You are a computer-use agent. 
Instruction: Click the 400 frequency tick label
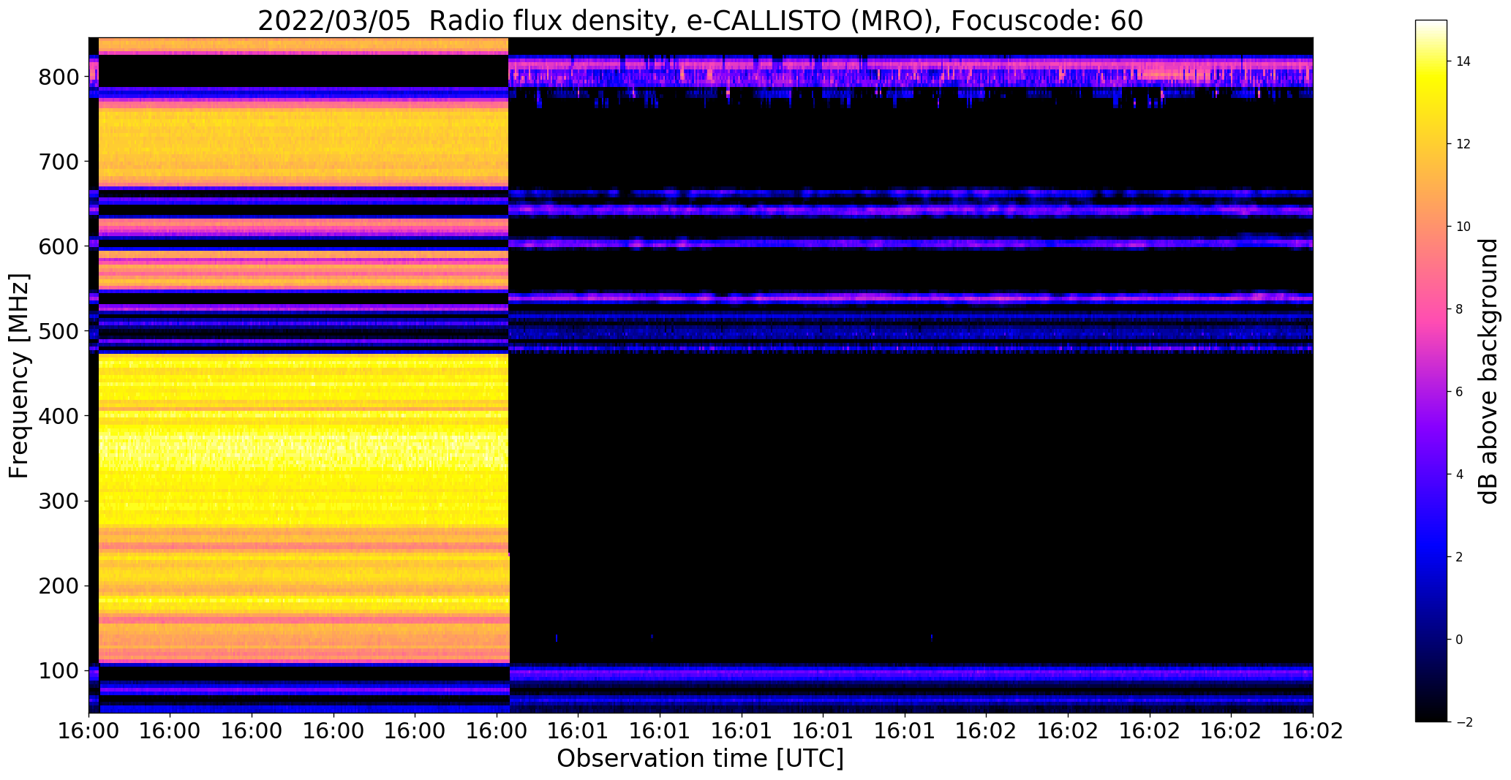(x=59, y=416)
